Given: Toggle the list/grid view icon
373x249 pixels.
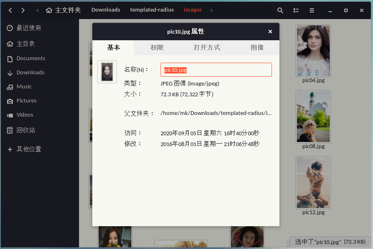Looking at the screenshot, I should point(296,10).
